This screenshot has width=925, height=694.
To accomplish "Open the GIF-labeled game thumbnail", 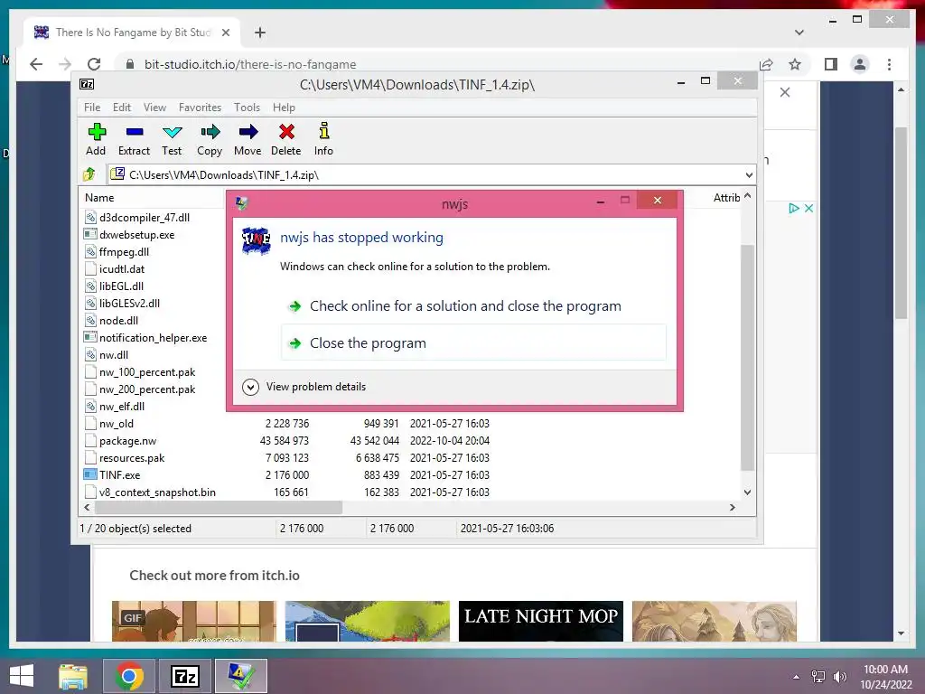I will pyautogui.click(x=194, y=621).
